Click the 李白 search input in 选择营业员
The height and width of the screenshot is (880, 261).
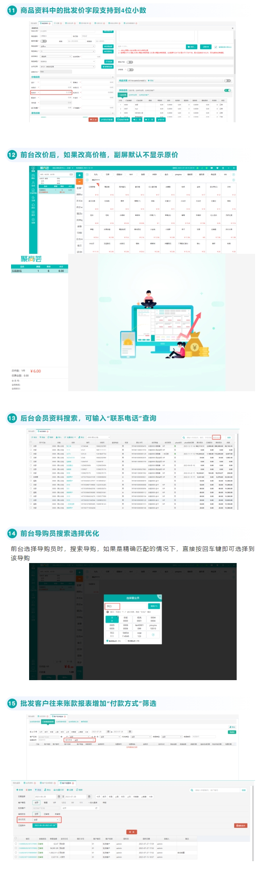click(126, 606)
